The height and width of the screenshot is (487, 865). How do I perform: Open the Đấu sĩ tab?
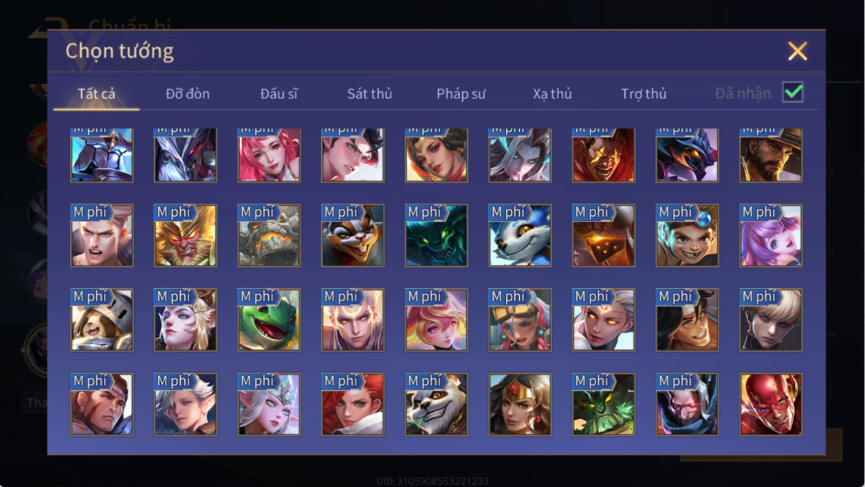click(278, 94)
